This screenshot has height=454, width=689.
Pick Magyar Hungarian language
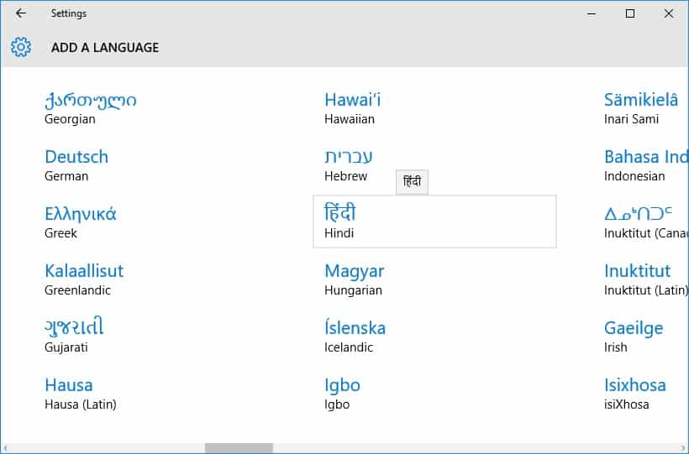[x=355, y=279]
